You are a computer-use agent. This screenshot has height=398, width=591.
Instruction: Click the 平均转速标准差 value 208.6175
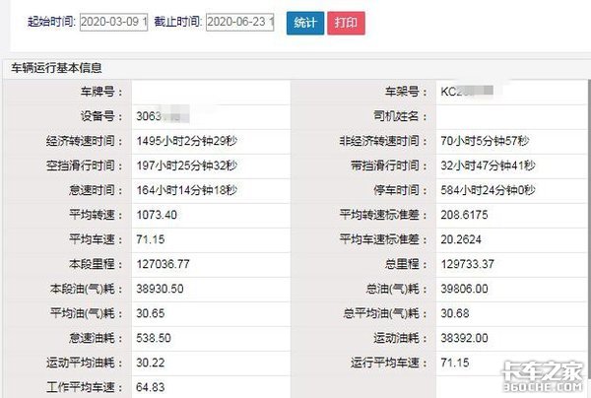464,215
